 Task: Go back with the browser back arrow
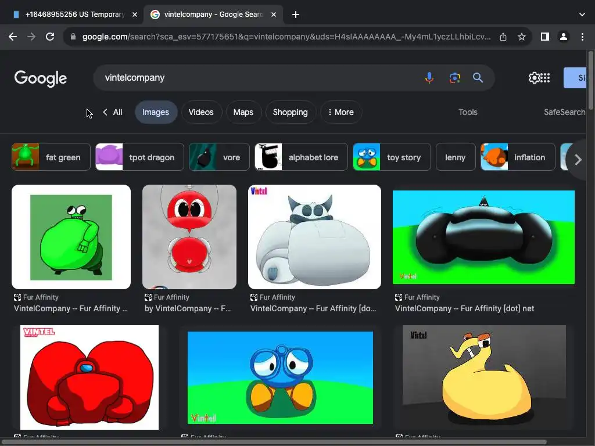[x=13, y=37]
